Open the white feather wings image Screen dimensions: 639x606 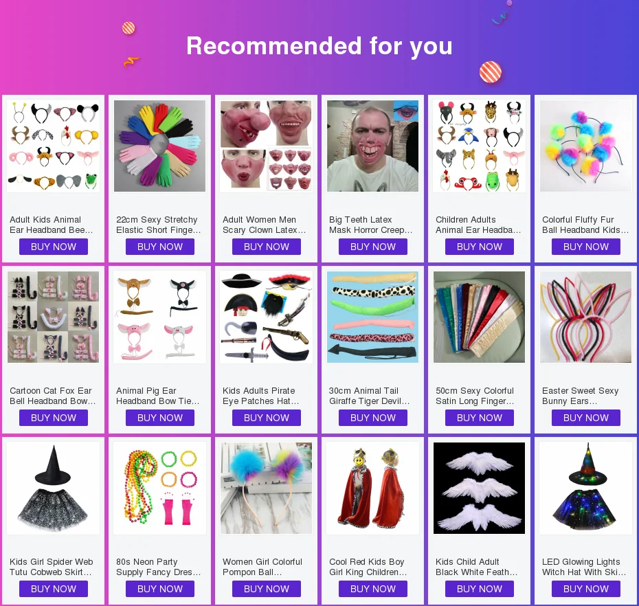click(480, 489)
